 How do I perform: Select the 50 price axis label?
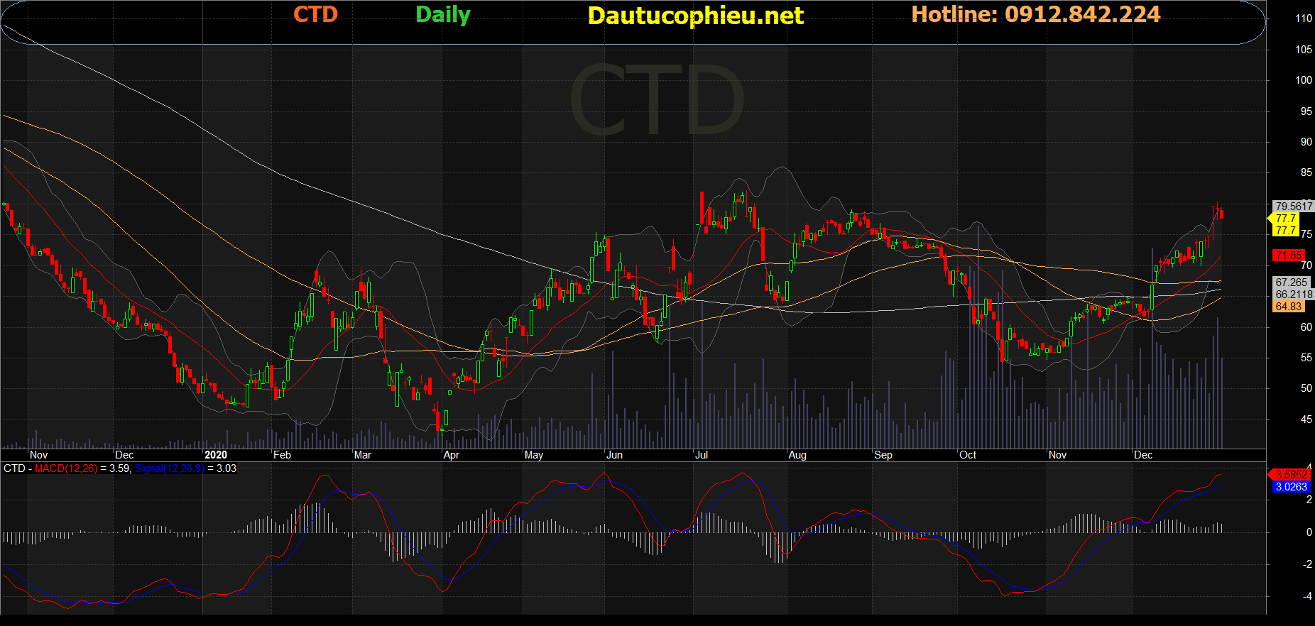1306,388
